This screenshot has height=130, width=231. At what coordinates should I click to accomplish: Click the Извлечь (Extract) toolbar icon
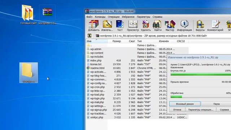107,26
